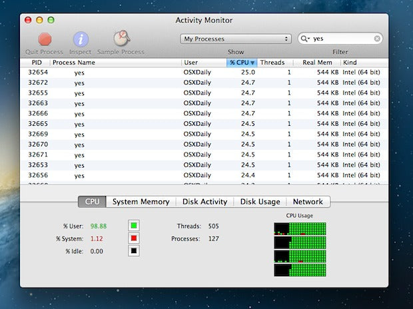This screenshot has width=413, height=309.
Task: Click the black % Idle color swatch
Action: point(134,252)
